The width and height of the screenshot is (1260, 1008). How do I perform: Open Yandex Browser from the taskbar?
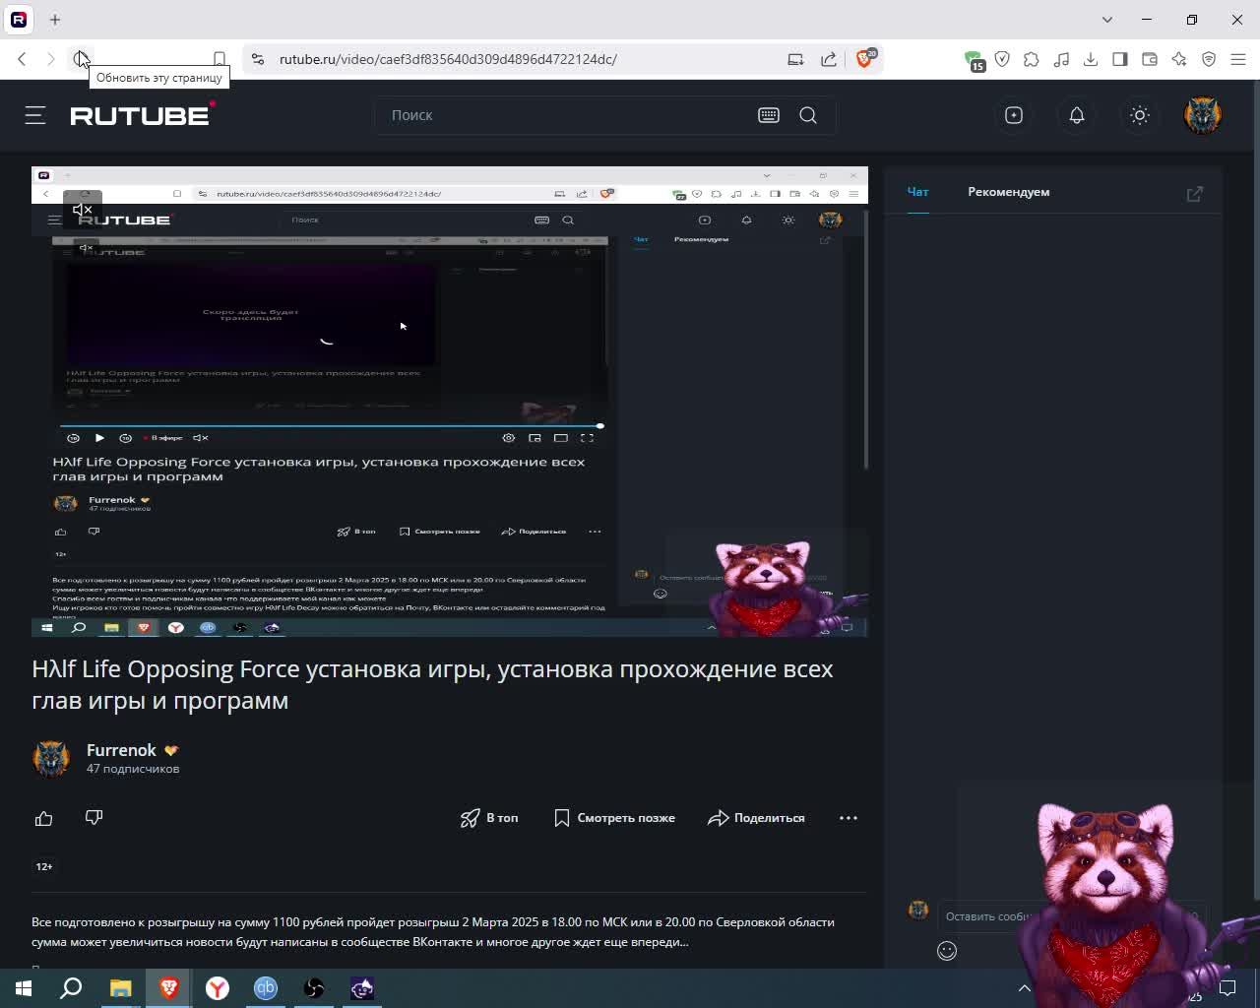pos(217,987)
